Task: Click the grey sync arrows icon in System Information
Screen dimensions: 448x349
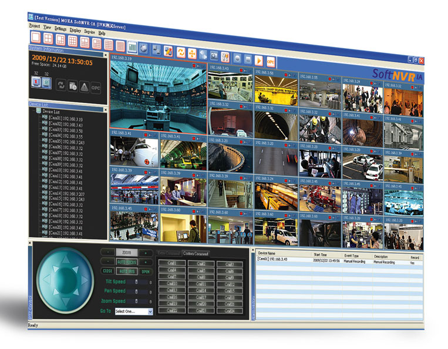Action: [x=61, y=85]
